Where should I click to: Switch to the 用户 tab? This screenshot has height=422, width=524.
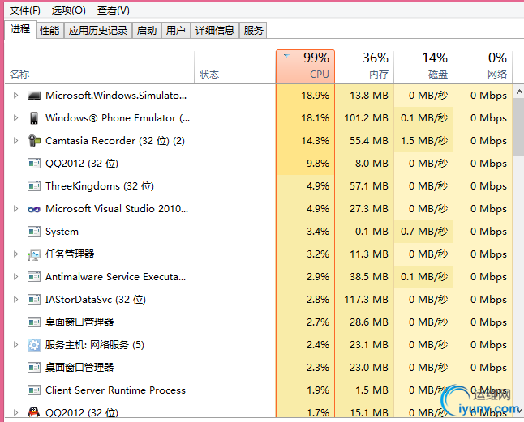tap(176, 30)
